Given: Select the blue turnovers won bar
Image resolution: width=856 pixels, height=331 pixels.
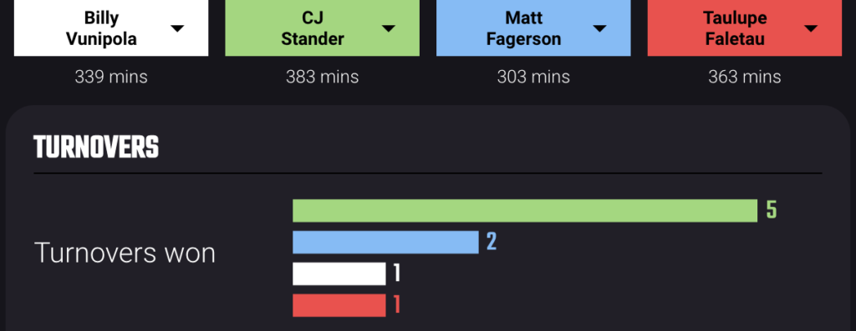Looking at the screenshot, I should [x=385, y=243].
